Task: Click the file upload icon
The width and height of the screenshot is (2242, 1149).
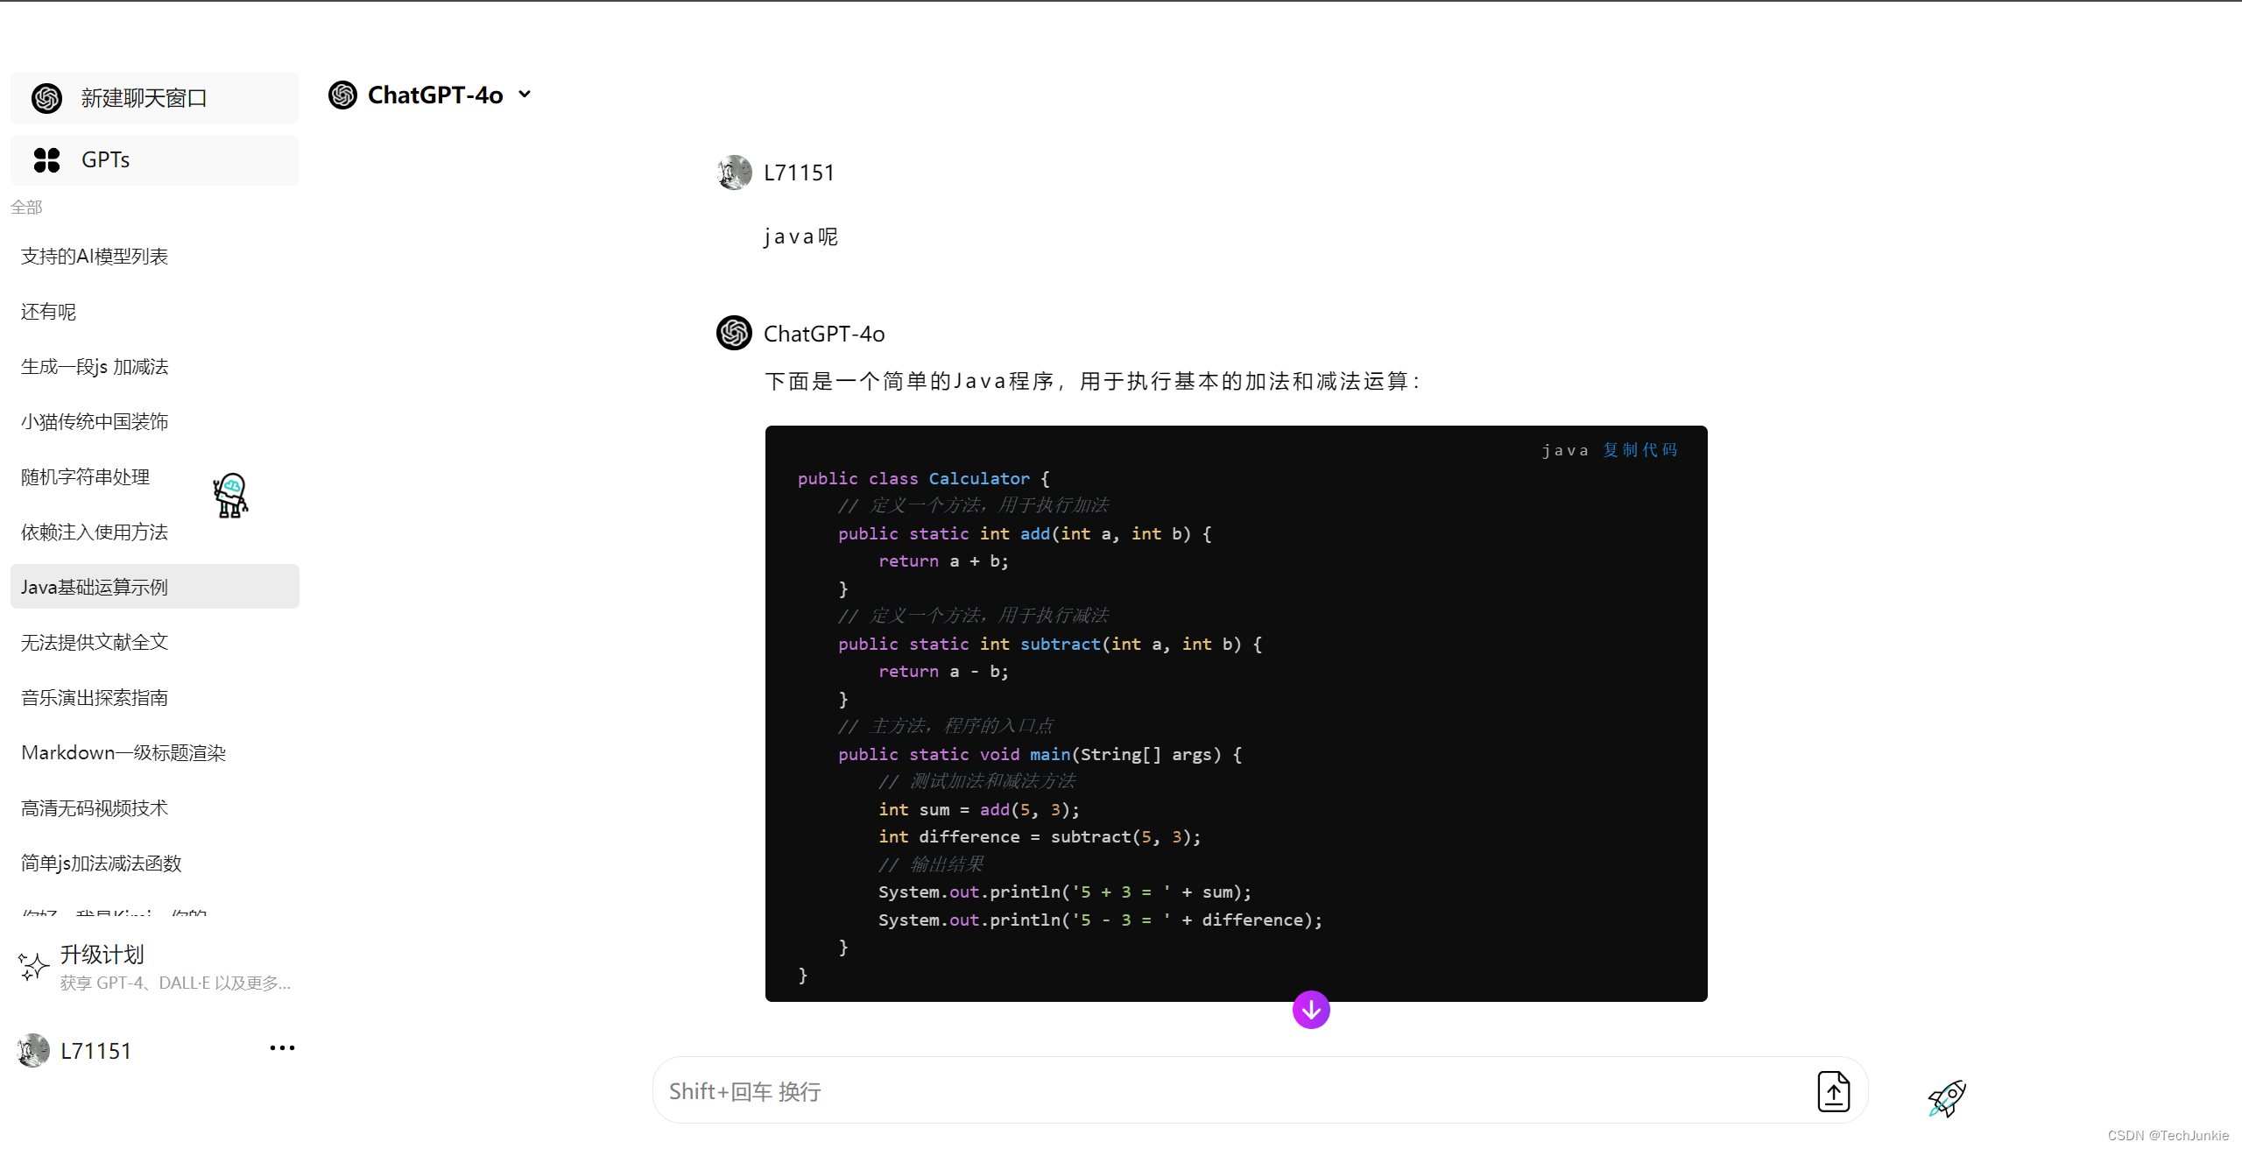Action: [x=1833, y=1091]
